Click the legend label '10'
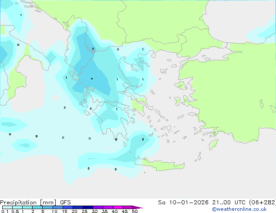The height and width of the screenshot is (213, 276). click(54, 211)
